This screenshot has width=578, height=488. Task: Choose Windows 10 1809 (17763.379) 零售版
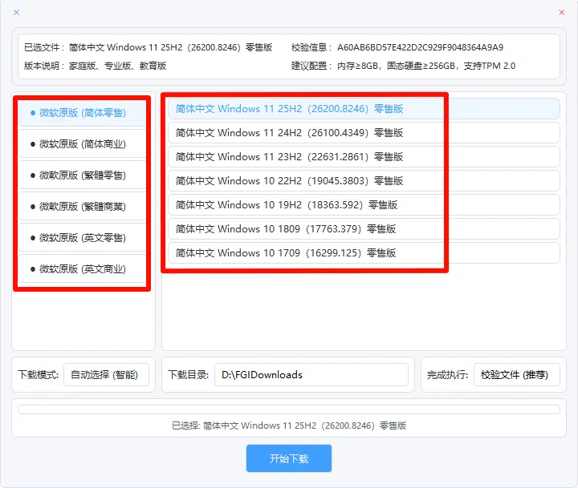[x=364, y=229]
